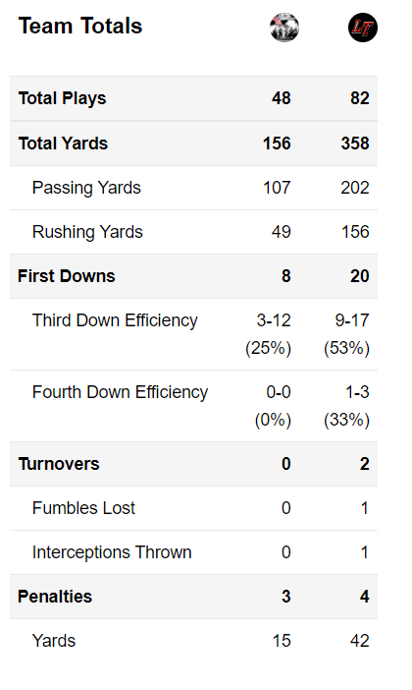The height and width of the screenshot is (690, 412).
Task: Click the Rushing Yards label
Action: [x=88, y=232]
